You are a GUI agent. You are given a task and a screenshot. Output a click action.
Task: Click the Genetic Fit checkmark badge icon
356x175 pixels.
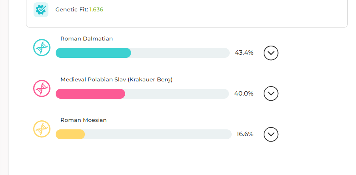click(x=41, y=10)
